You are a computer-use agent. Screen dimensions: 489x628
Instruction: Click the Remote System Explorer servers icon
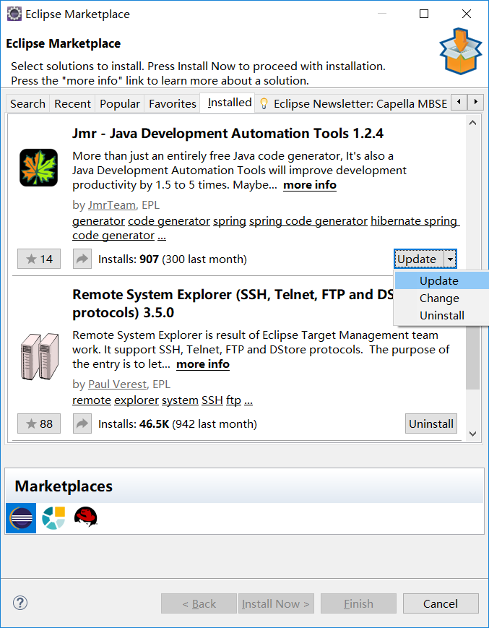(39, 356)
